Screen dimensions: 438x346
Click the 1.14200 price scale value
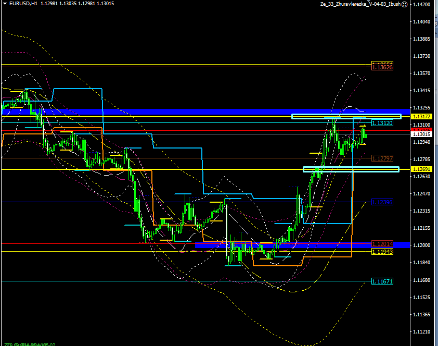[x=421, y=5]
